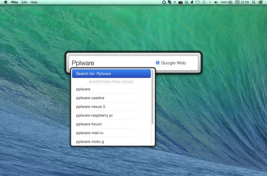
Task: Open Notification Center list icon
Action: [x=260, y=2]
